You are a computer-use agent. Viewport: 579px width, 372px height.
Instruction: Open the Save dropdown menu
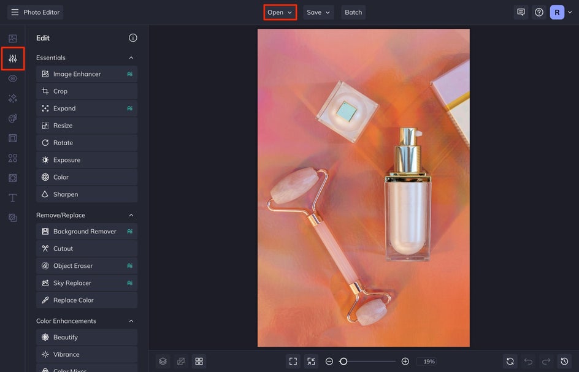click(x=318, y=12)
